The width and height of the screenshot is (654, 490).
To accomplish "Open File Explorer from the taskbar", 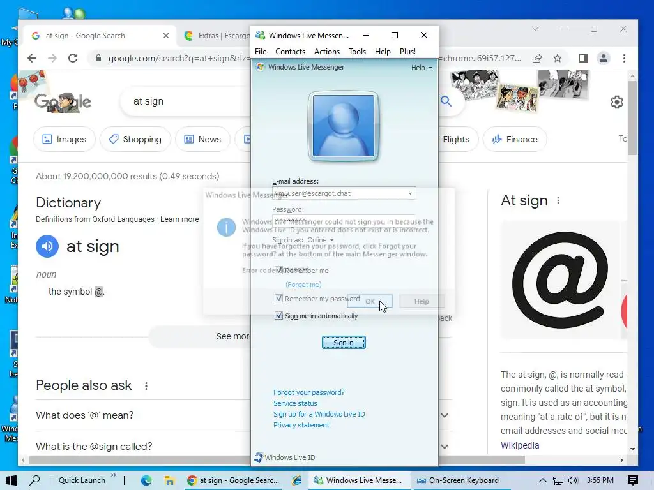I will click(x=169, y=480).
